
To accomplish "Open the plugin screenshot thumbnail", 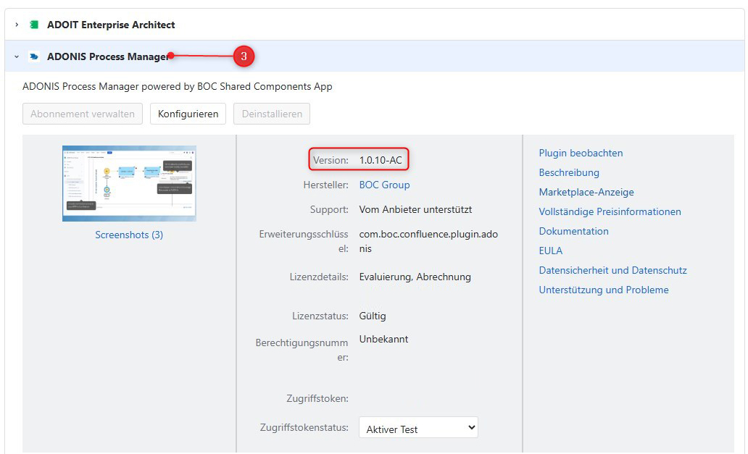I will click(129, 183).
